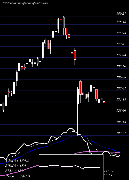This screenshot has width=129, height=180.
Task: Select the 131.13 price level label
Action: pos(121,100)
